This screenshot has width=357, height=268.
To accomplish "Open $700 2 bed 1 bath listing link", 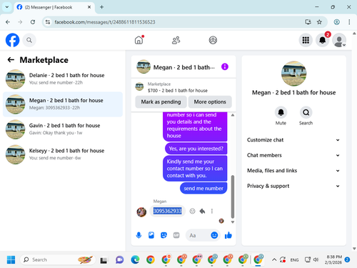I will pyautogui.click(x=177, y=91).
